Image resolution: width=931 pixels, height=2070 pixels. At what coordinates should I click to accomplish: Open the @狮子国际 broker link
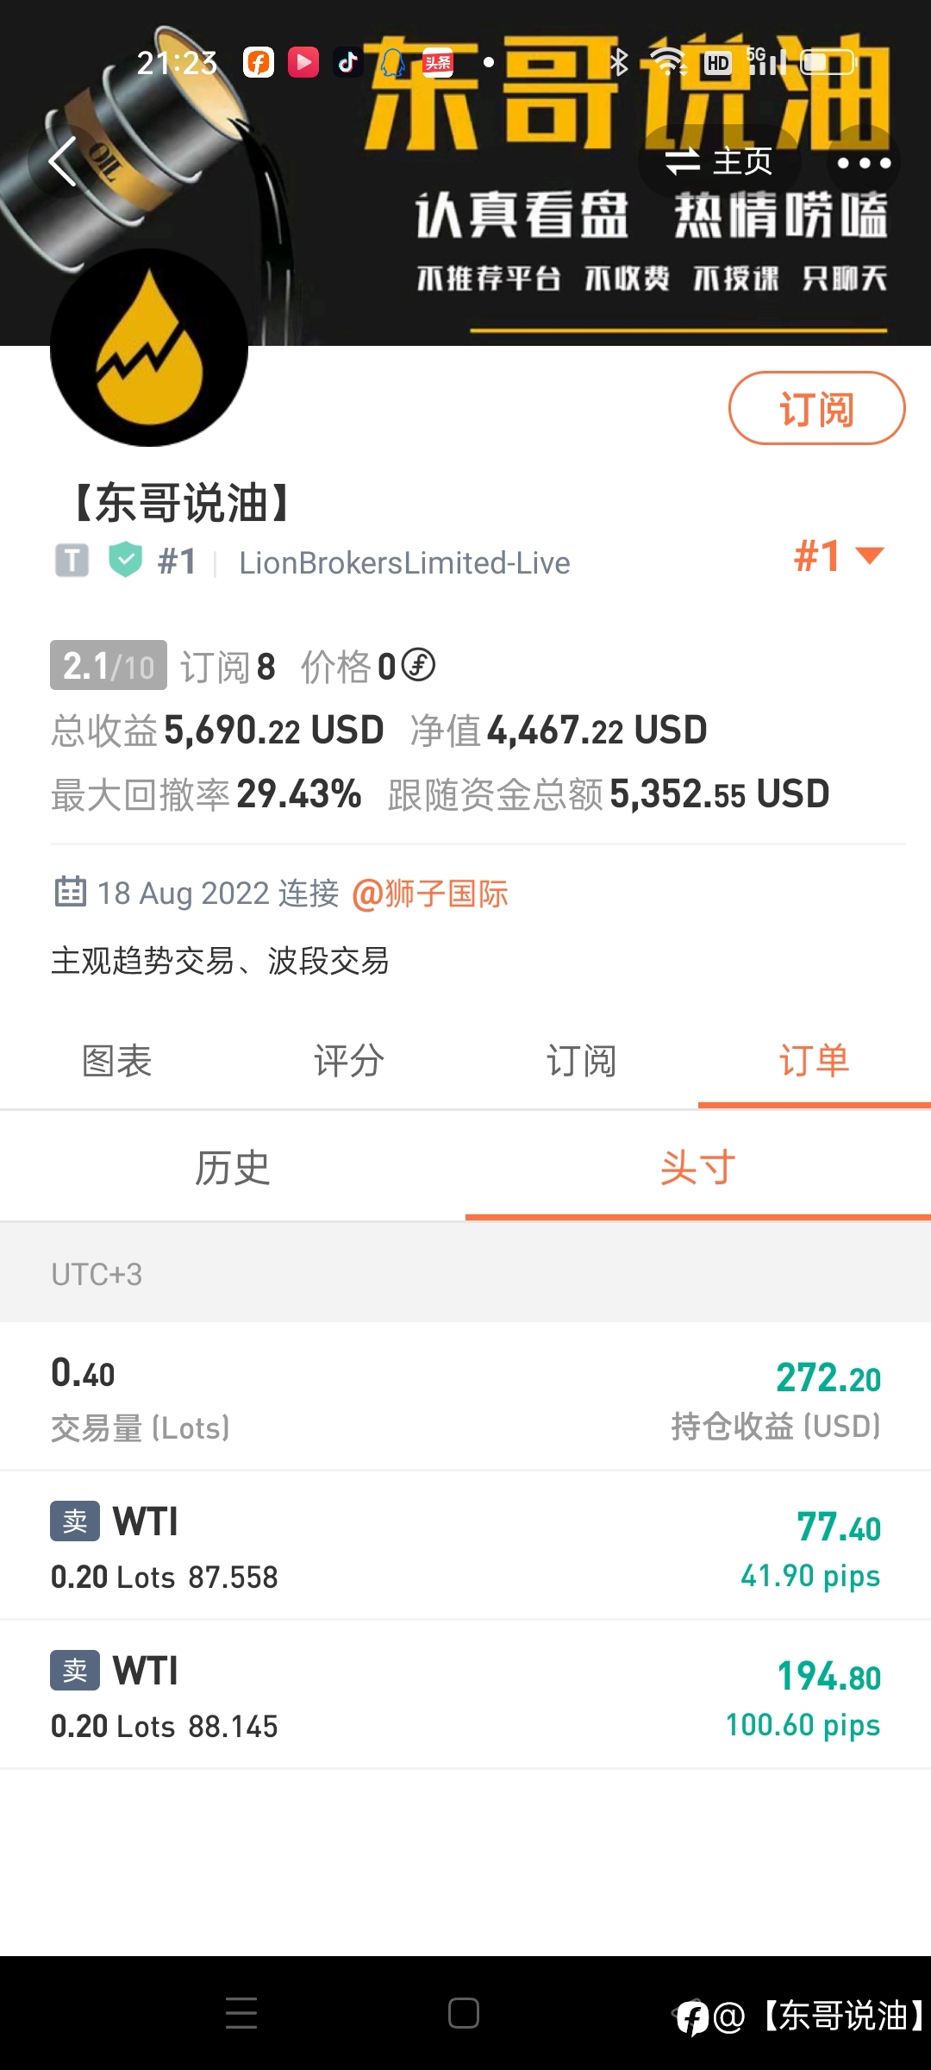click(x=429, y=894)
